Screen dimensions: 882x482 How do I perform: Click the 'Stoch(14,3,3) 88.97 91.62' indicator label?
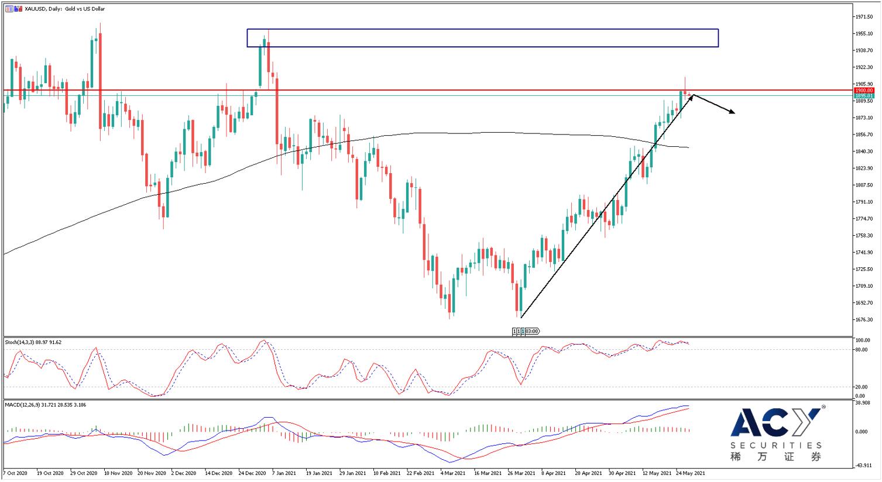click(x=33, y=342)
